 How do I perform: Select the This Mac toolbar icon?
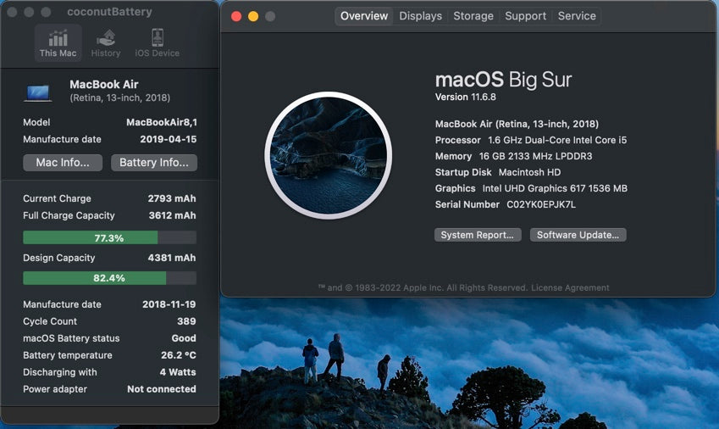[58, 42]
